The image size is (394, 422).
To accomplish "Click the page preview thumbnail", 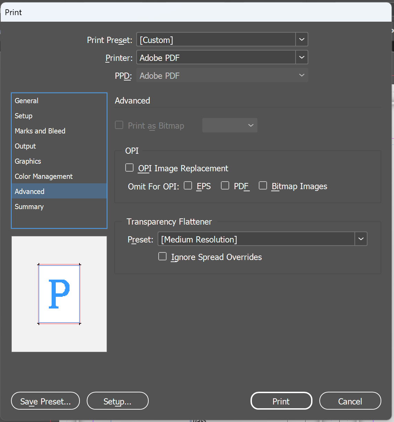I will [x=59, y=294].
